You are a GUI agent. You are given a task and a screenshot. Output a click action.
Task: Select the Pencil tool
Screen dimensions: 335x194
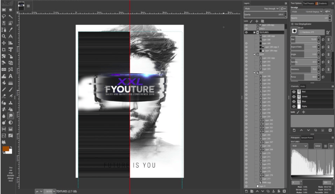click(4, 89)
